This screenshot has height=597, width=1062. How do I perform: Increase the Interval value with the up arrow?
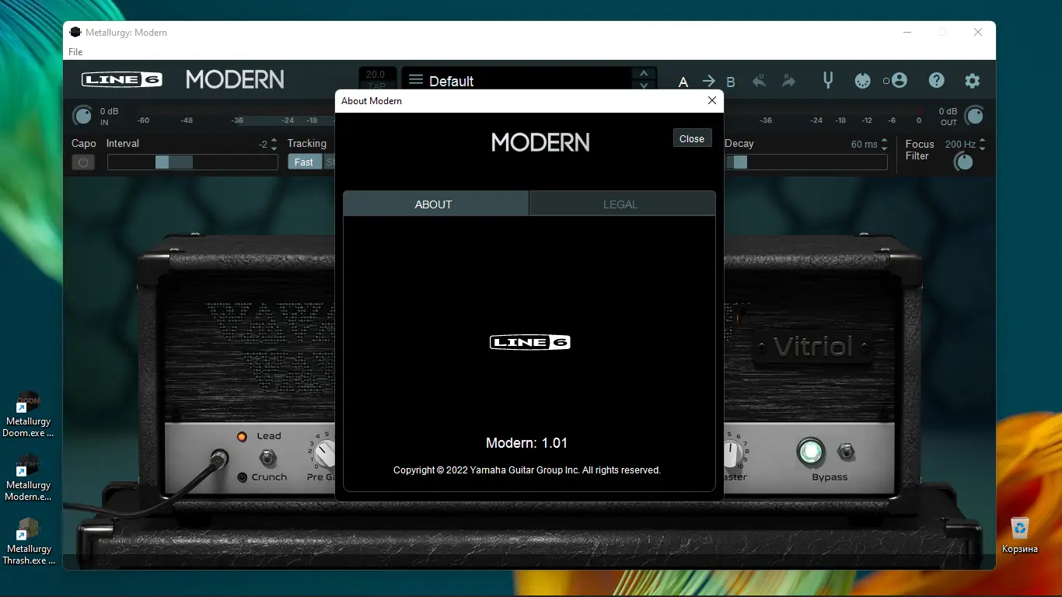(274, 140)
